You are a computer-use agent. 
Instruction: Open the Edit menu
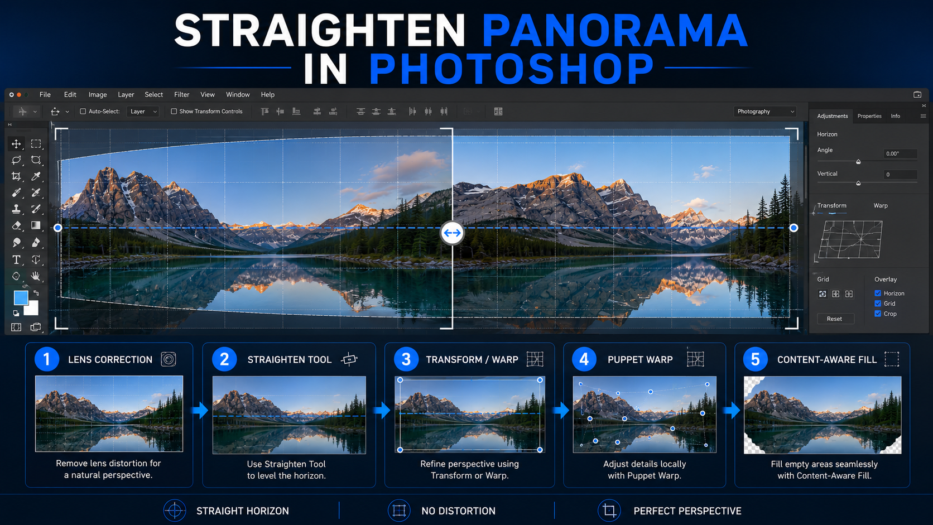(x=70, y=95)
